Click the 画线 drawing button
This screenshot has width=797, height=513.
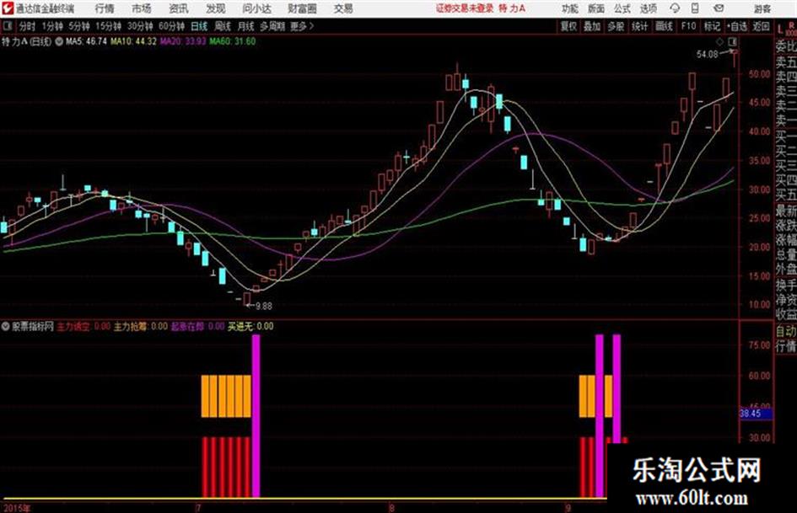tap(664, 26)
